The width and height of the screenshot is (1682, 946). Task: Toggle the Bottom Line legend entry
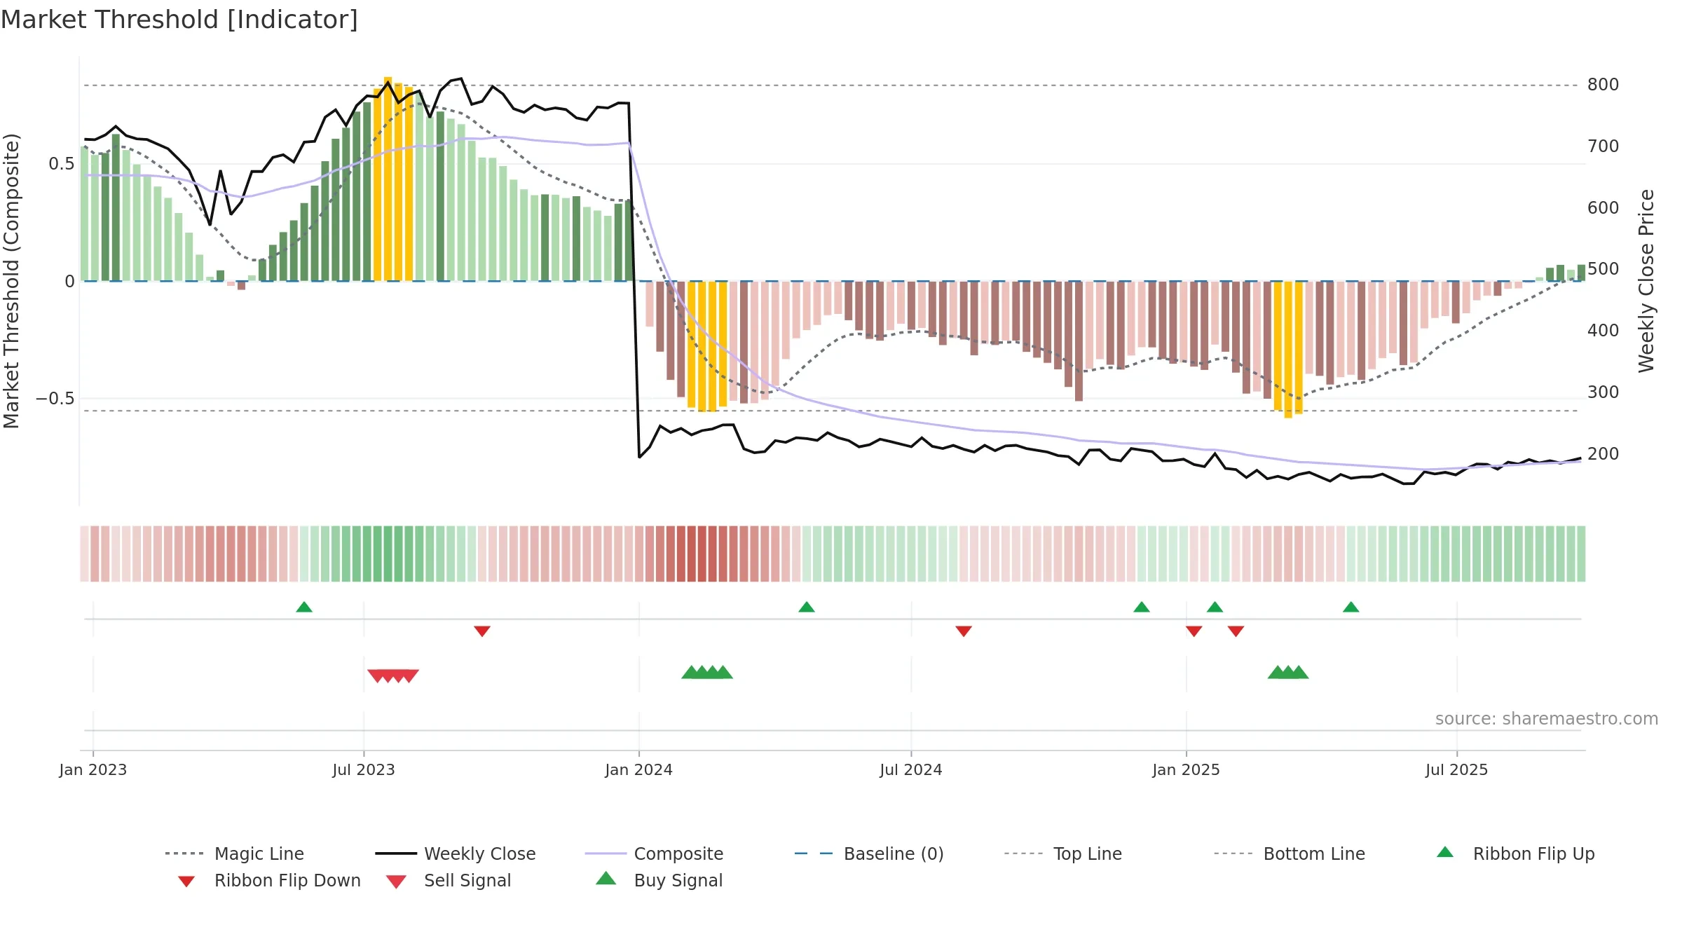pos(1290,854)
